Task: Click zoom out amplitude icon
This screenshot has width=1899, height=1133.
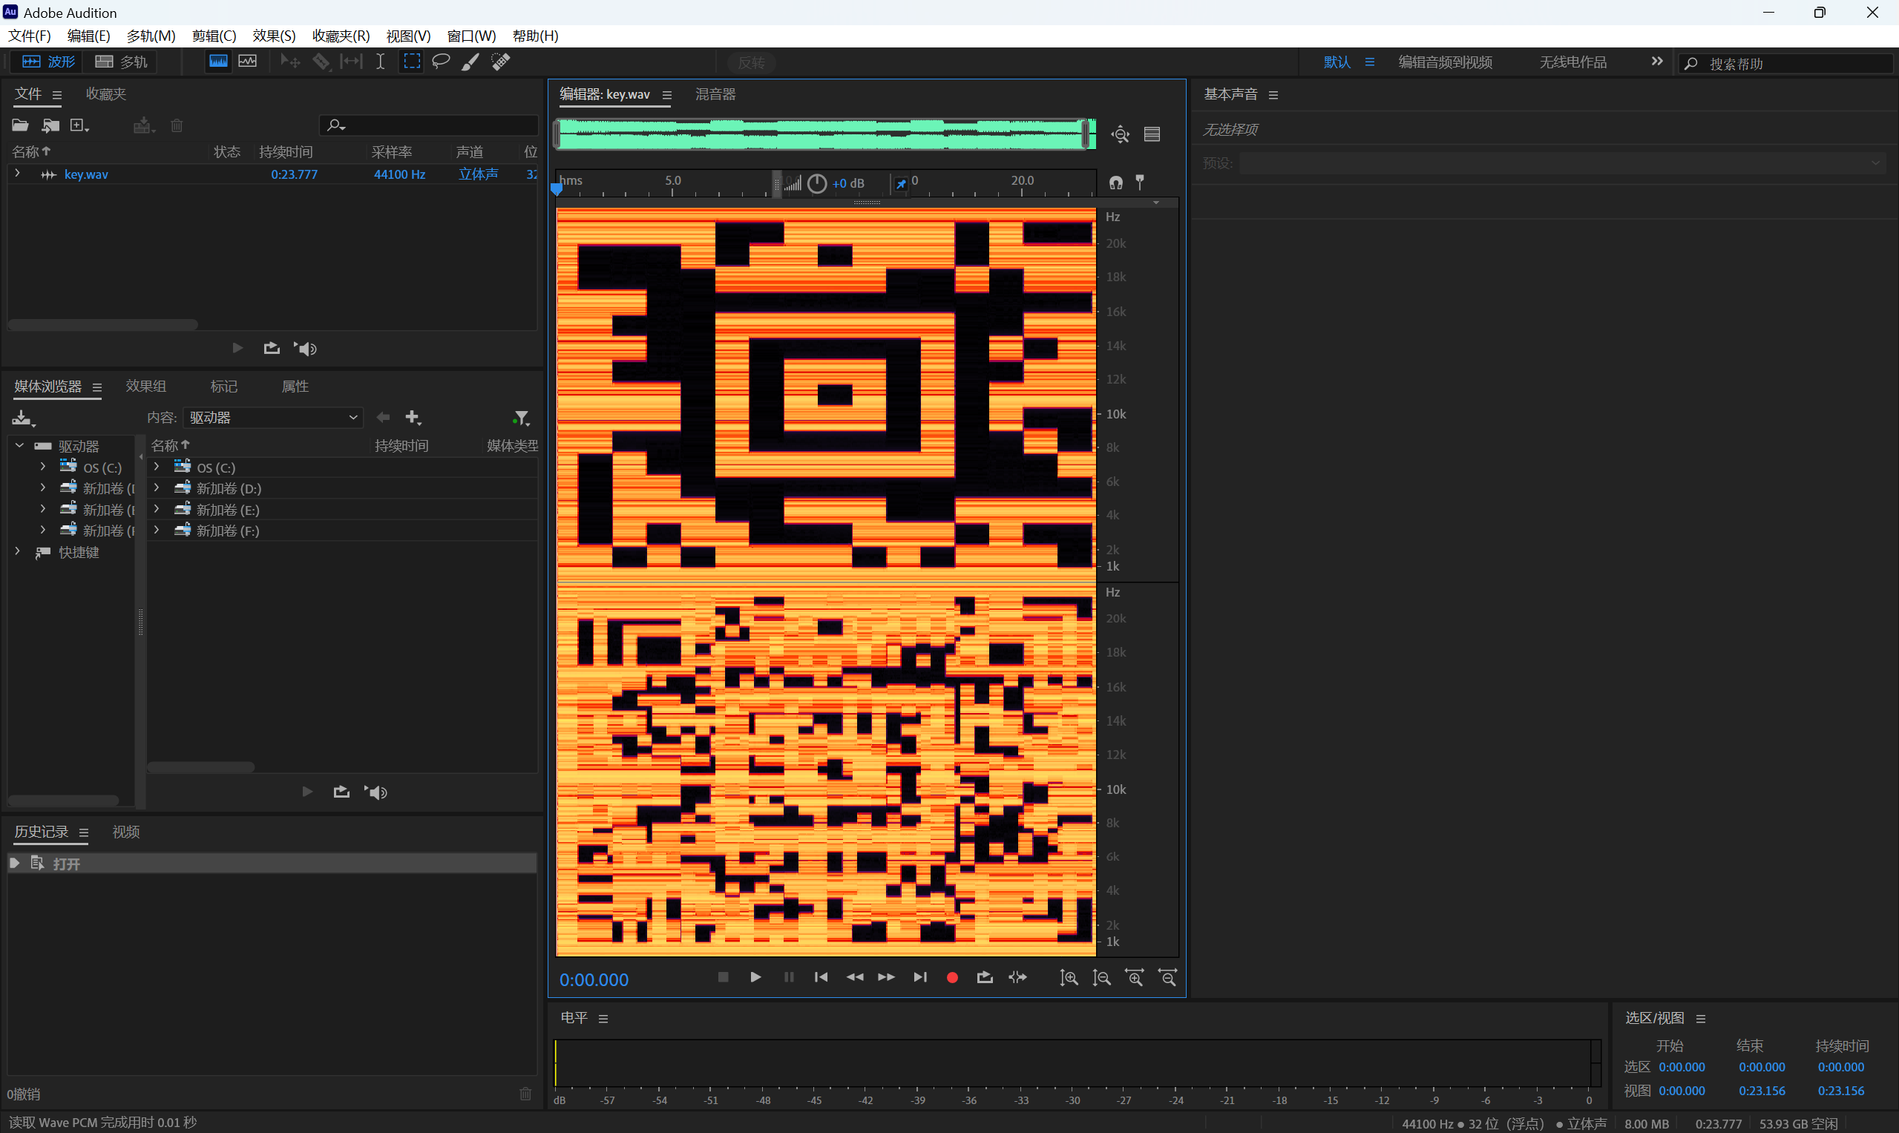Action: (x=1102, y=978)
